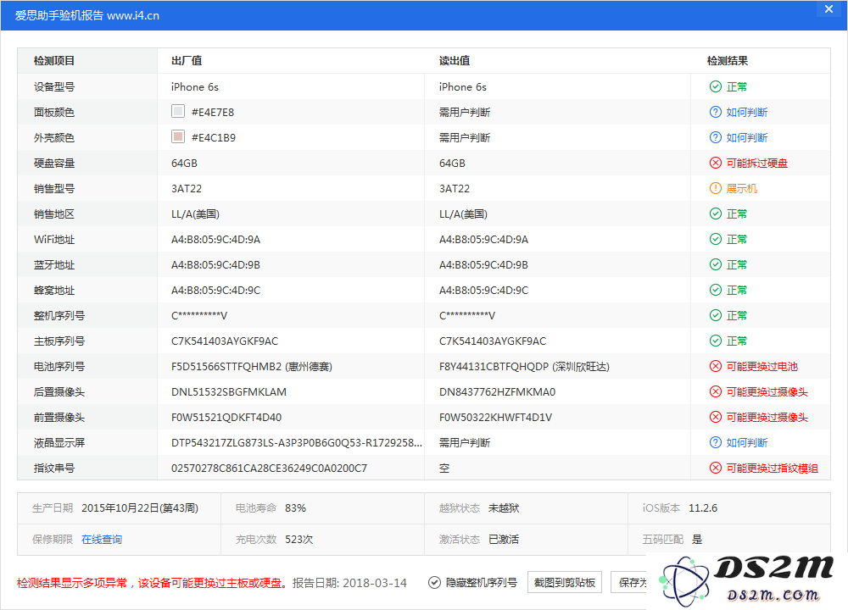This screenshot has height=610, width=848.
Task: Click the red X icon for 硬盘容量
Action: [715, 163]
